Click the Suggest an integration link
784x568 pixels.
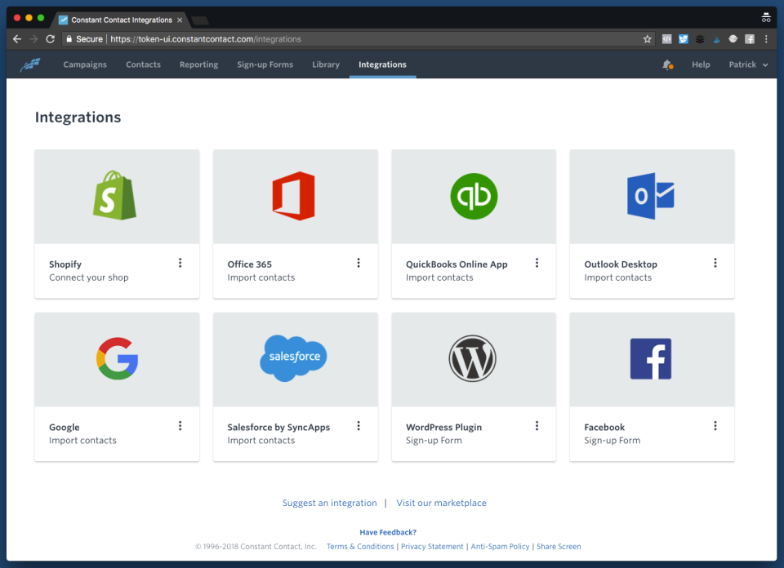tap(330, 503)
